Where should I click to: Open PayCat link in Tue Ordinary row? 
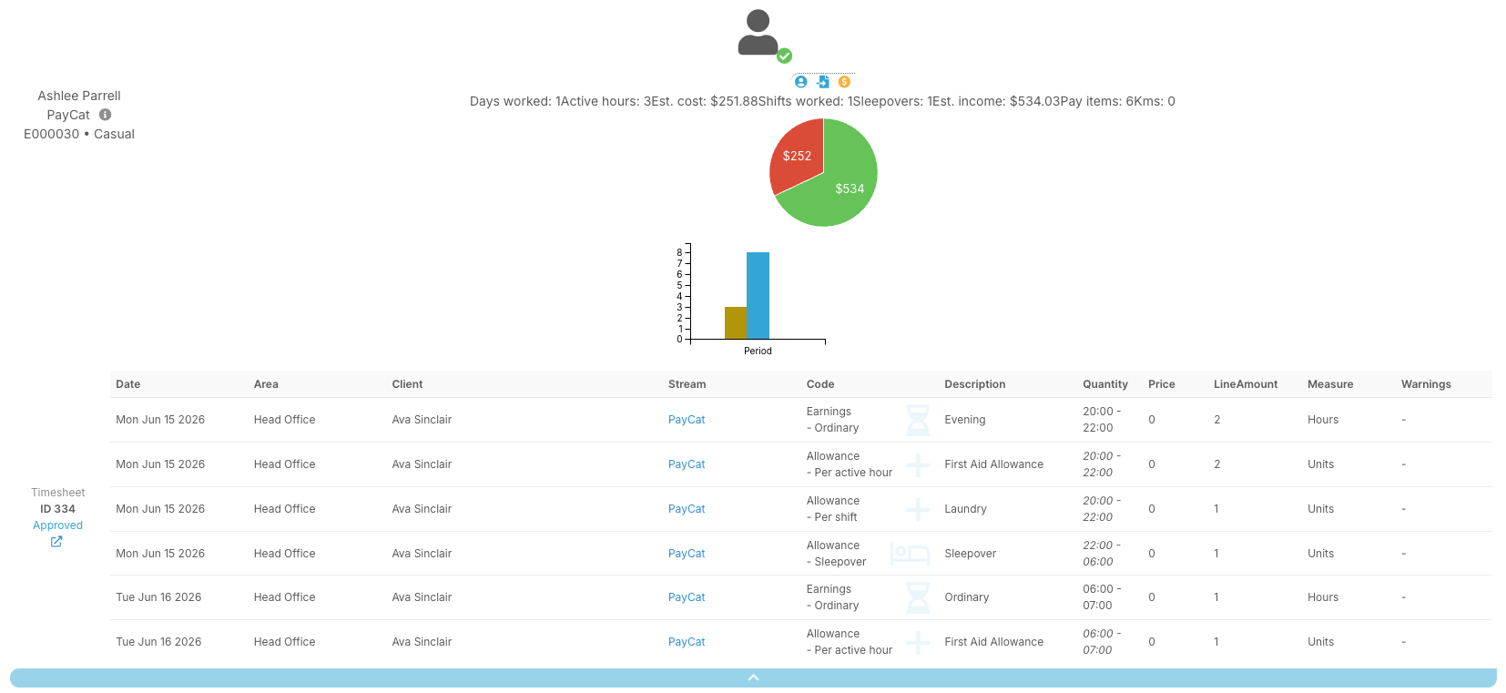[687, 597]
